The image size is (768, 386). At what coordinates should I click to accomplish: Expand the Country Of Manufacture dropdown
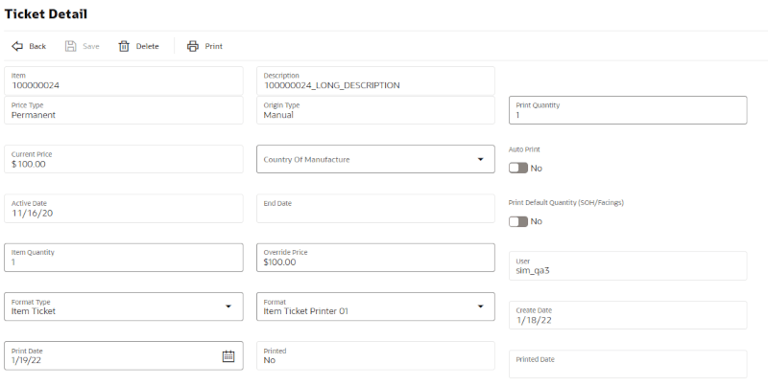click(x=375, y=159)
